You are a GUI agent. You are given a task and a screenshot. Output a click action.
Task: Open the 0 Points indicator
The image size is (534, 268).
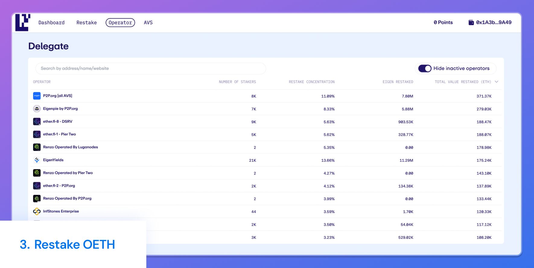point(443,22)
